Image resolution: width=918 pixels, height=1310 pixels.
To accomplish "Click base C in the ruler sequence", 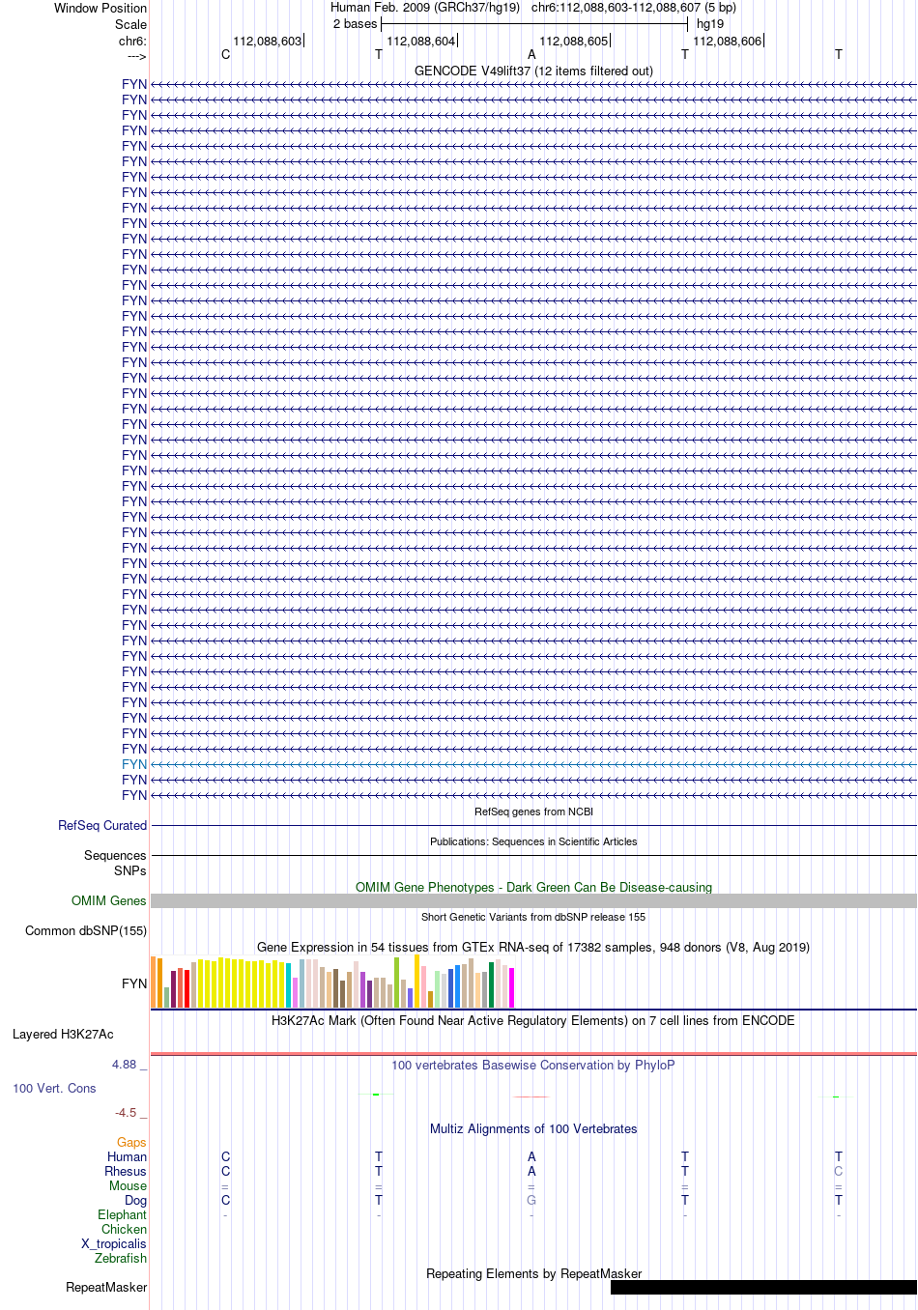I will [226, 55].
